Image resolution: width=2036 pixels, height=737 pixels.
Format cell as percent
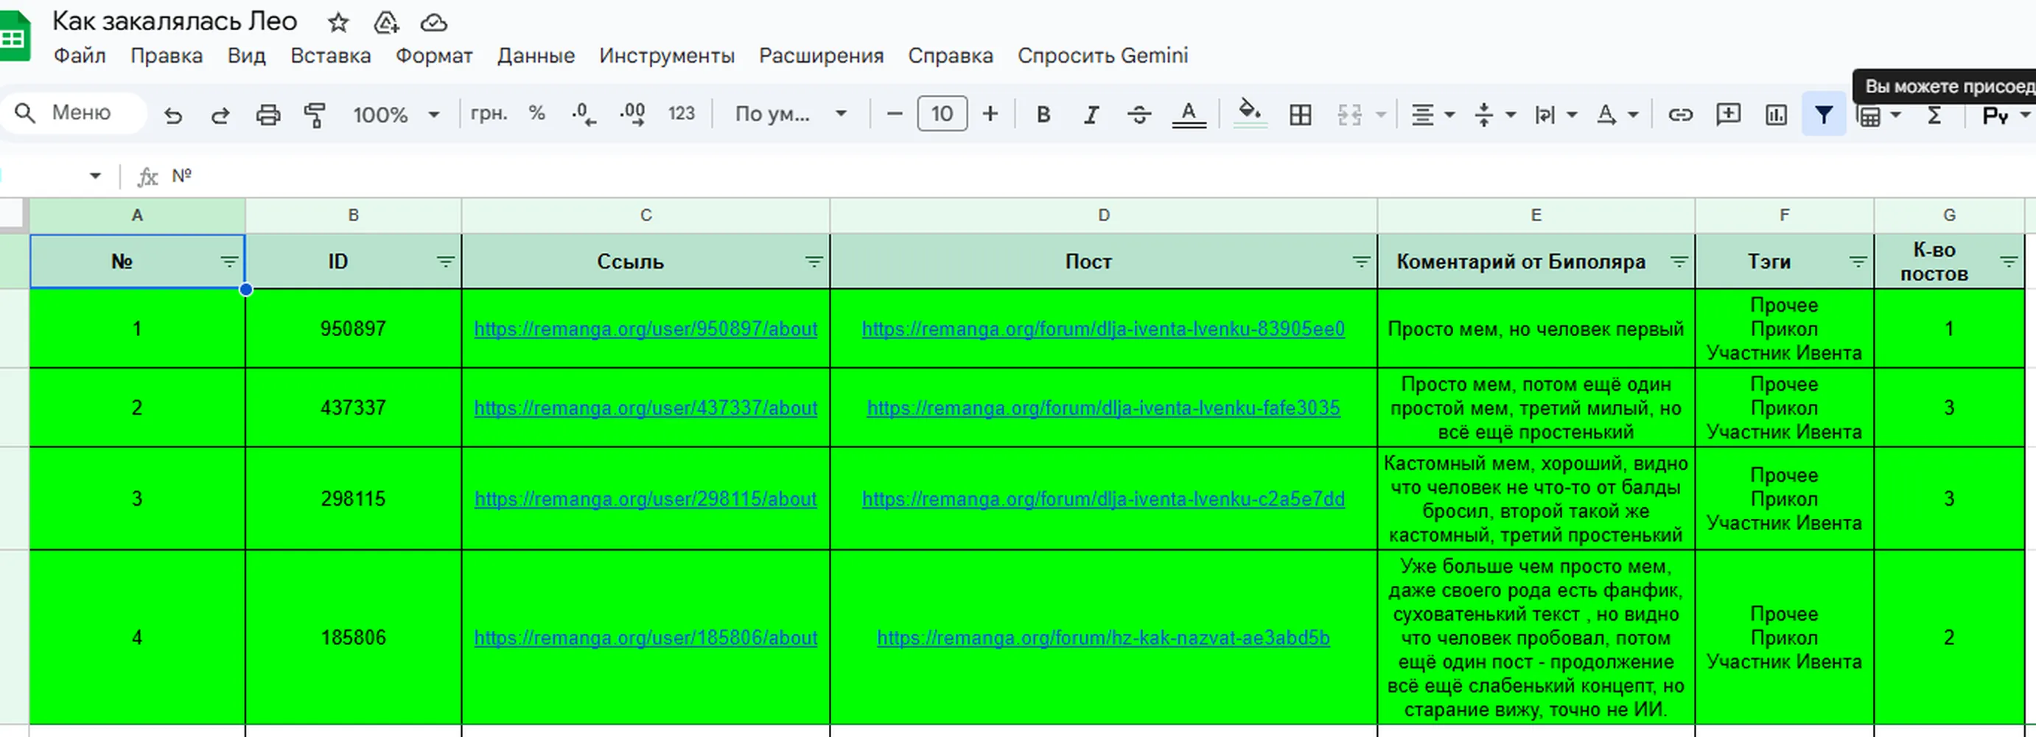point(537,113)
